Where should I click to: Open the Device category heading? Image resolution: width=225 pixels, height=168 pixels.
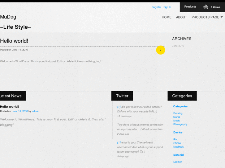point(178,133)
